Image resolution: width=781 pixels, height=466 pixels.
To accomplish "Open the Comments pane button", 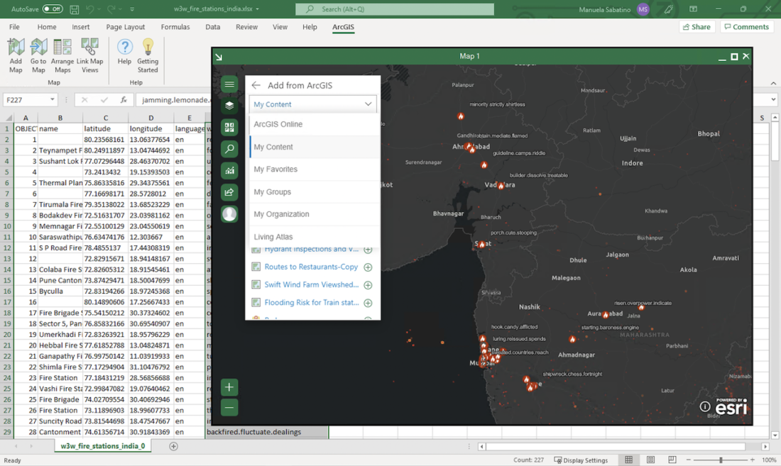I will click(747, 27).
